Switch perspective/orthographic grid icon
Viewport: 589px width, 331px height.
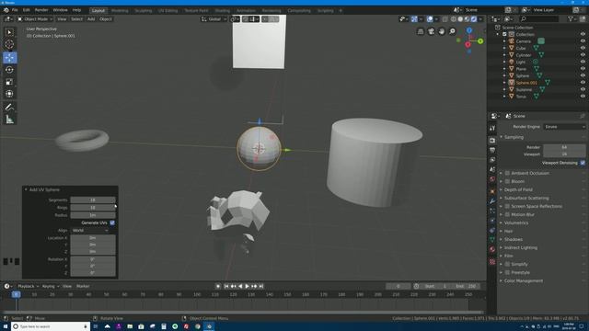point(421,31)
